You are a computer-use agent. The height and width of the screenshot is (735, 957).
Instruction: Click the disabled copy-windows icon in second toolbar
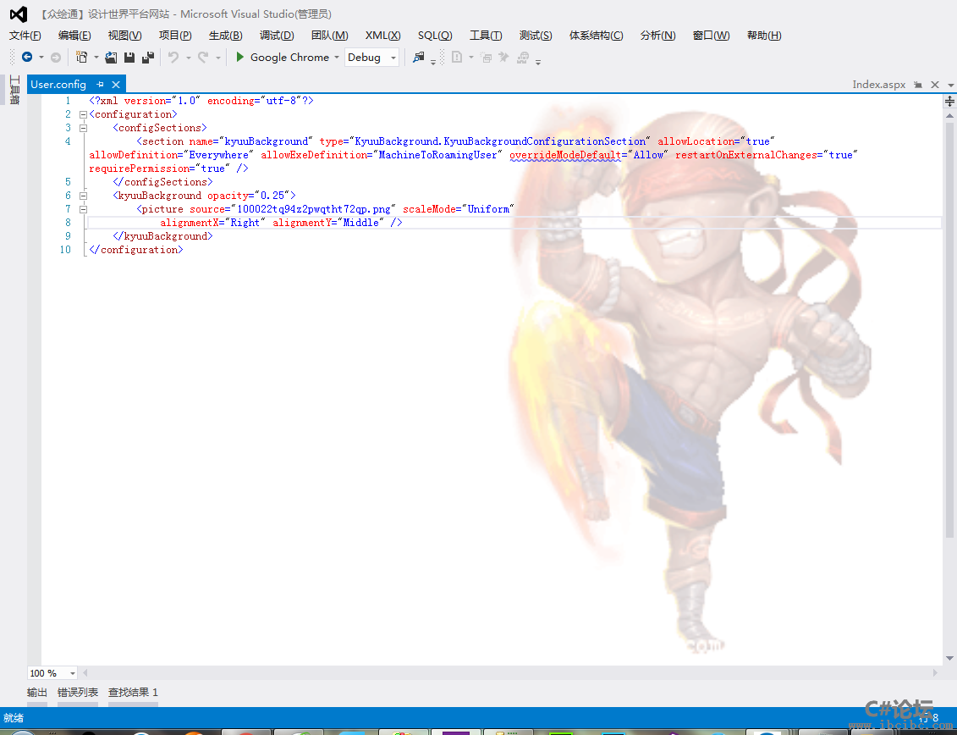pos(487,58)
